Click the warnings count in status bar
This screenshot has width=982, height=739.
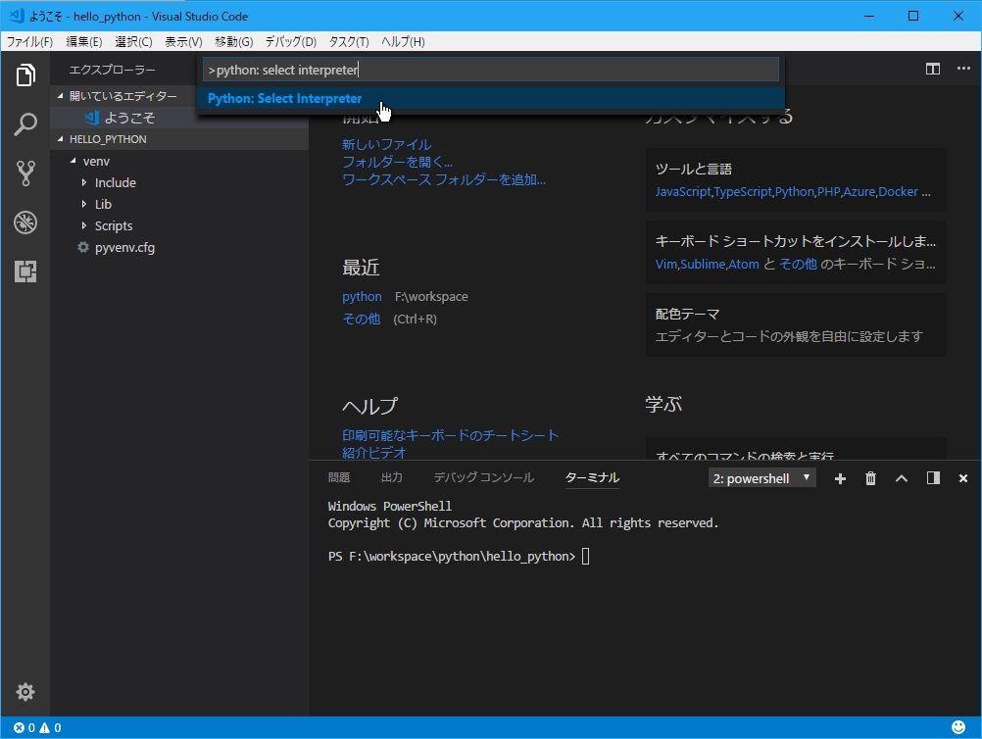[x=51, y=727]
